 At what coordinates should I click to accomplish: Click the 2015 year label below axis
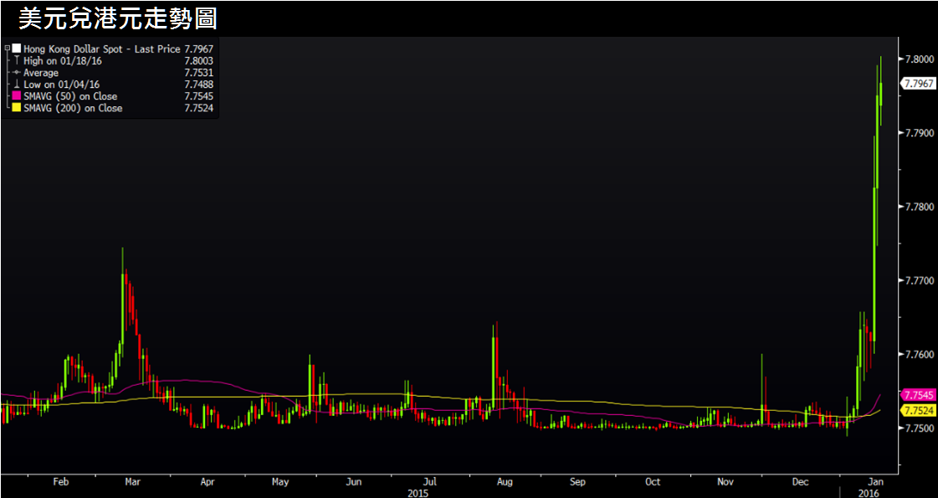pyautogui.click(x=417, y=493)
